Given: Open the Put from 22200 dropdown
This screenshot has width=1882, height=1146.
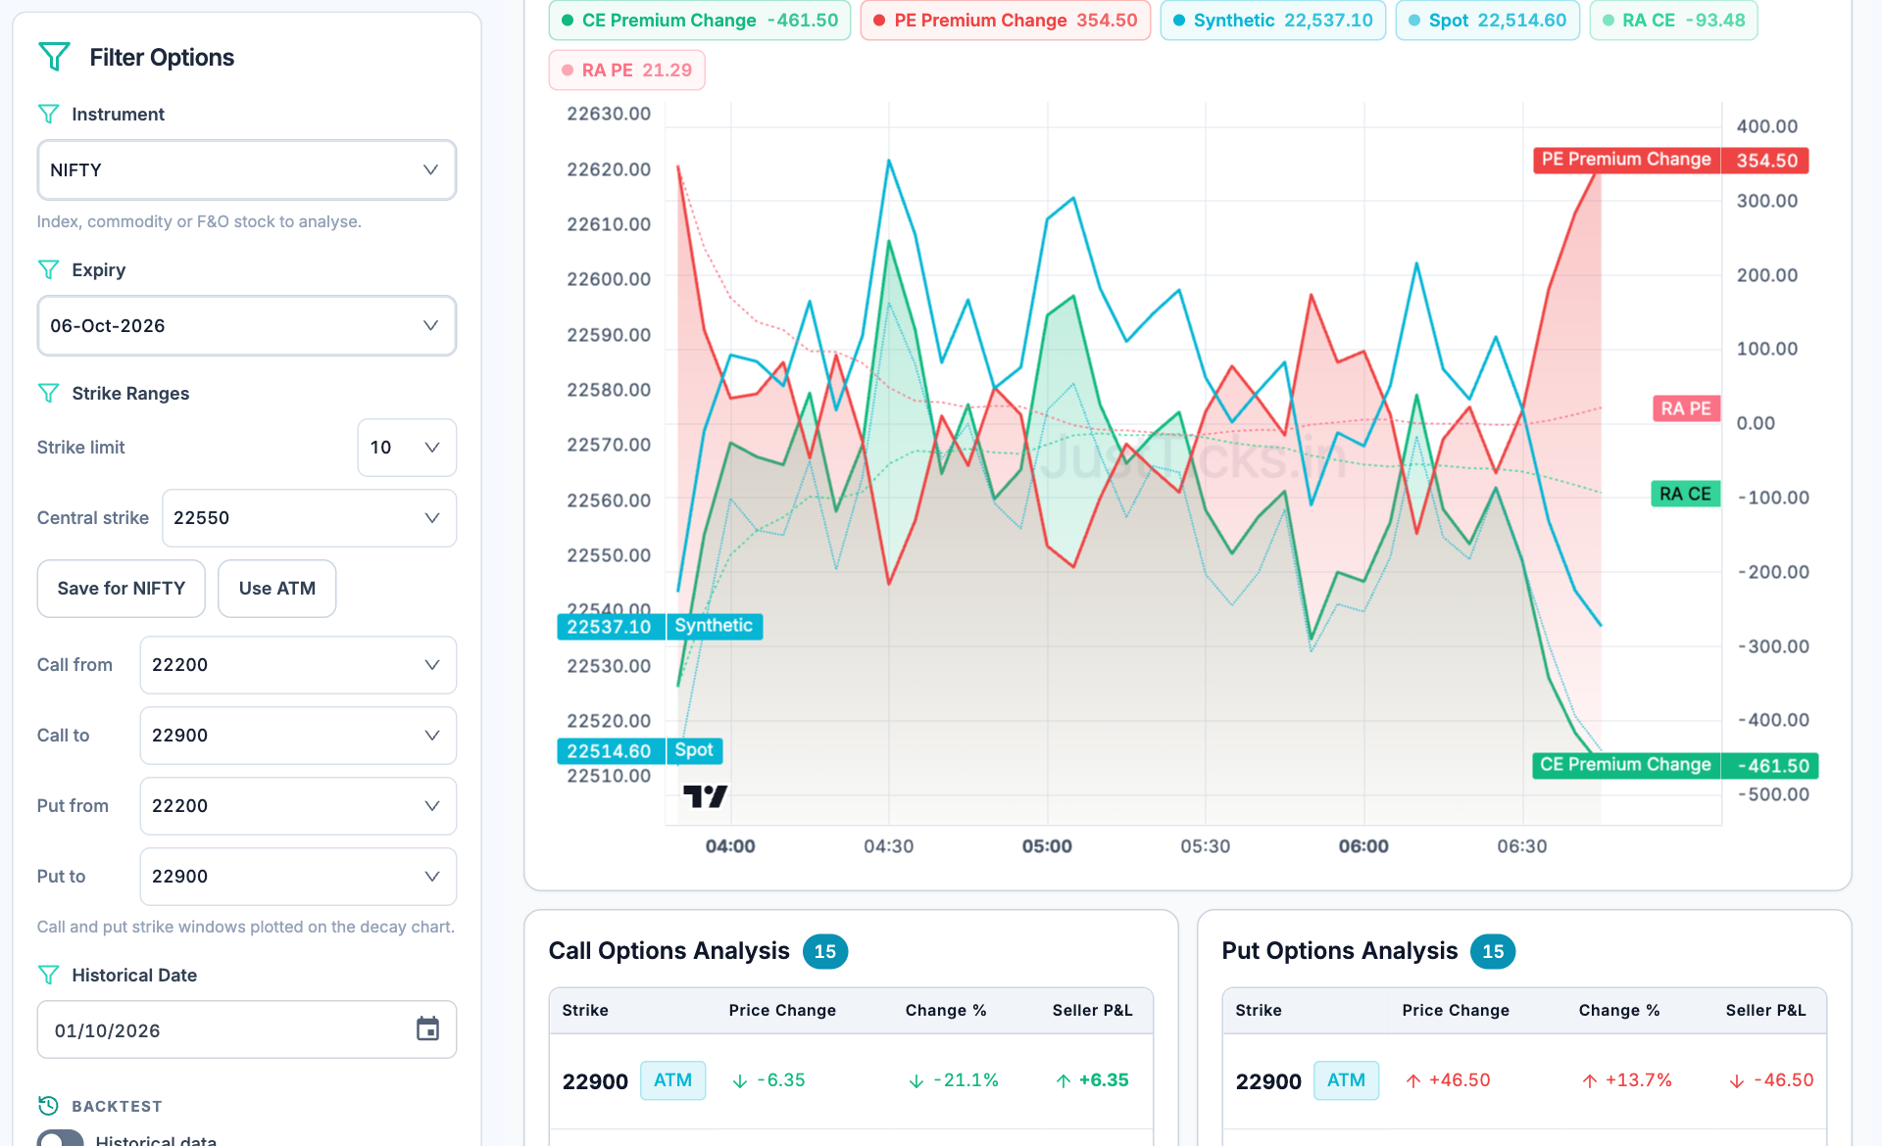Looking at the screenshot, I should tap(298, 806).
